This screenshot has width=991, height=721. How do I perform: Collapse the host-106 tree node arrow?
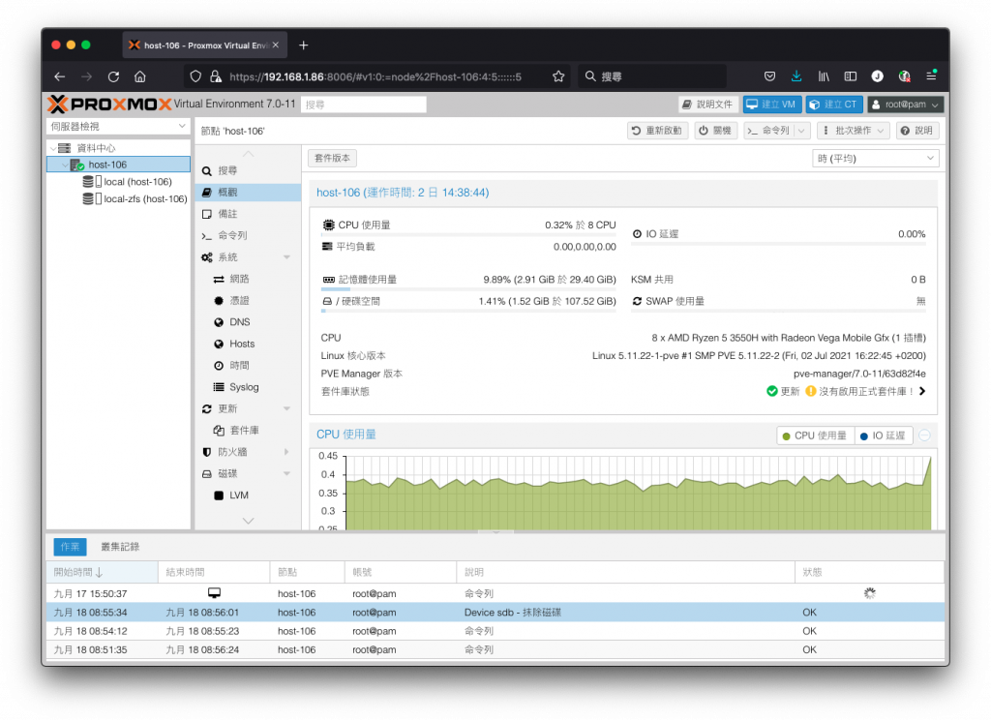pos(65,165)
